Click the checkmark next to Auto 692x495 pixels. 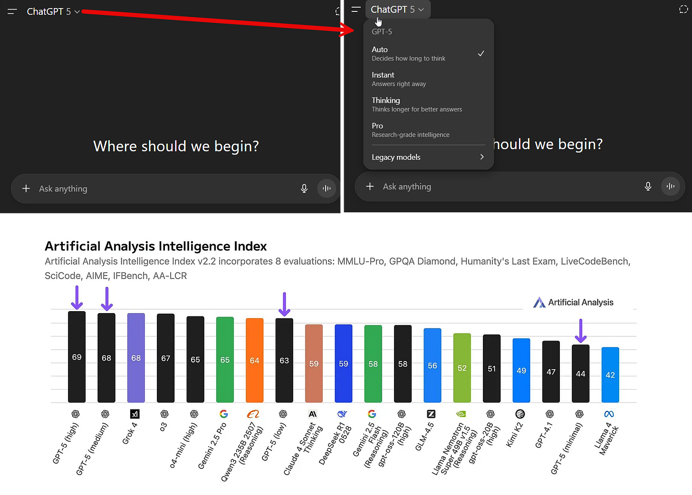coord(481,54)
